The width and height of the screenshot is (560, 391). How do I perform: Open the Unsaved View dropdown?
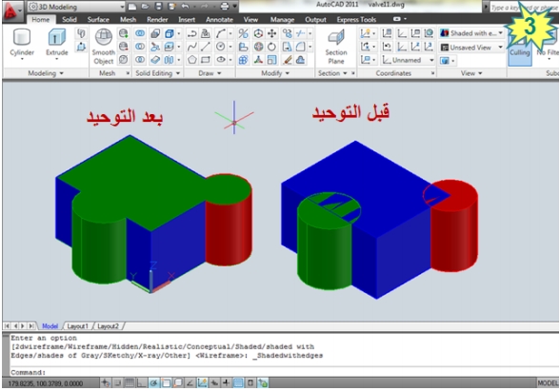(471, 48)
